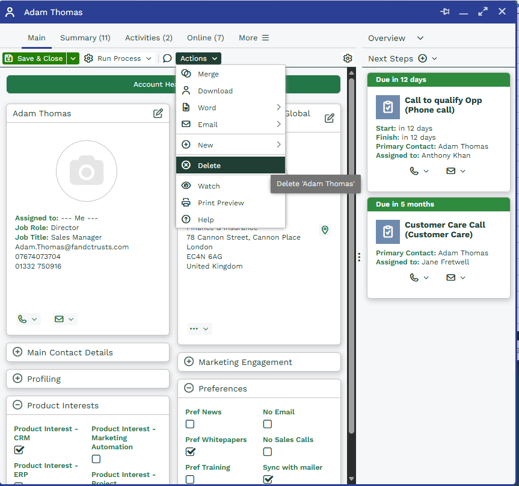Uncheck the Pref Whitepapers checkbox
This screenshot has width=519, height=486.
pyautogui.click(x=190, y=452)
